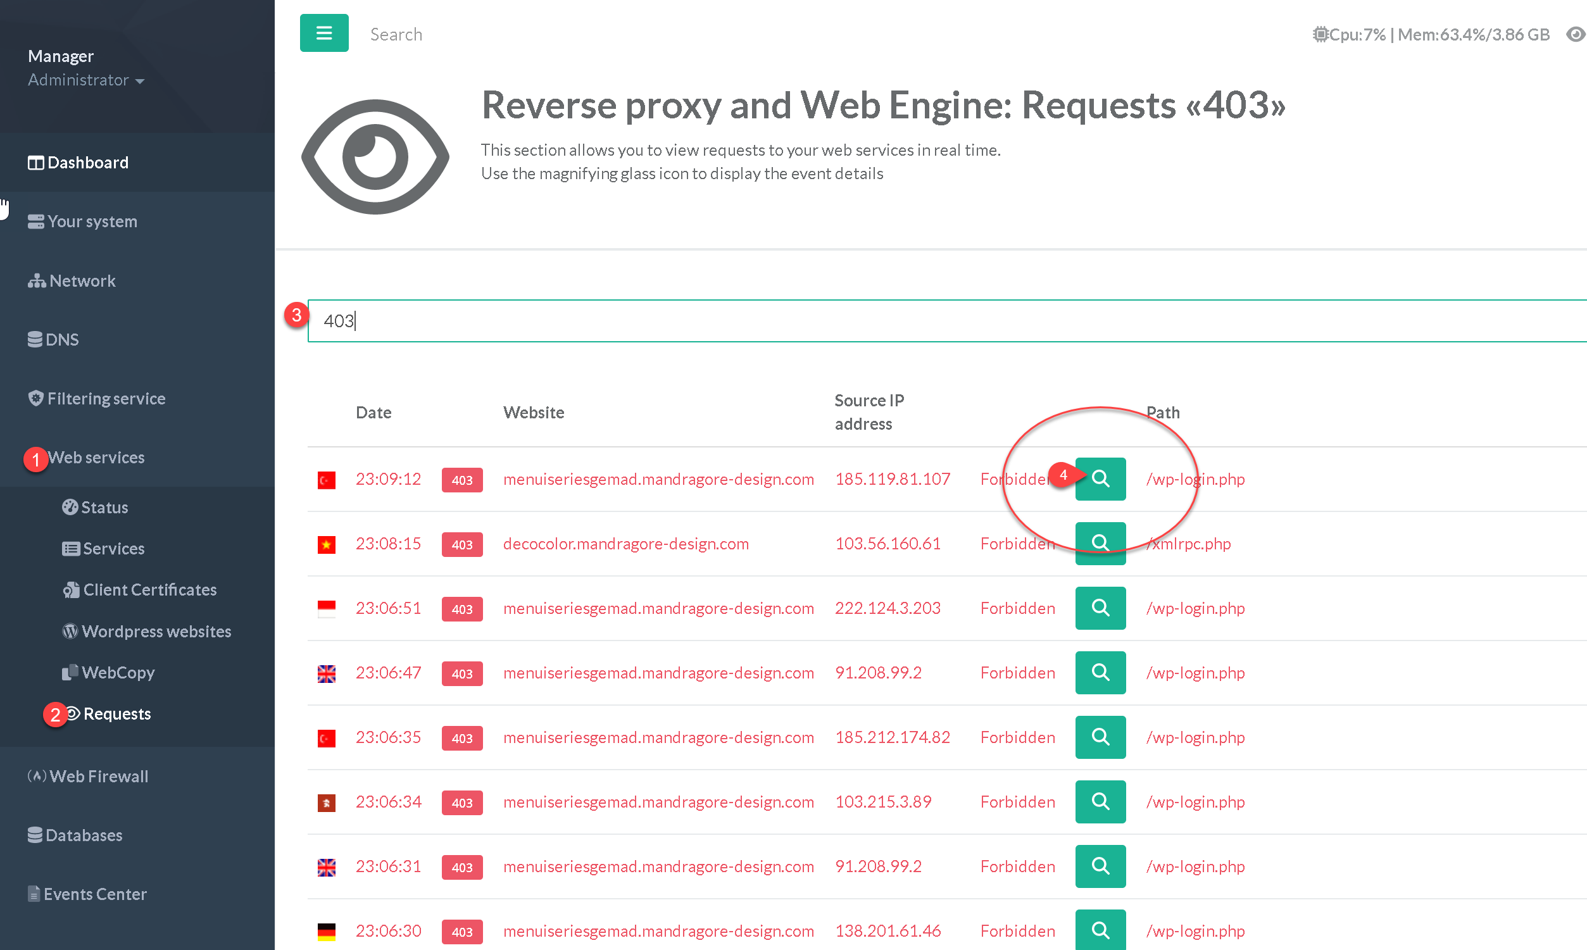Click IP address 138.201.61.46
The image size is (1587, 950).
pos(888,931)
